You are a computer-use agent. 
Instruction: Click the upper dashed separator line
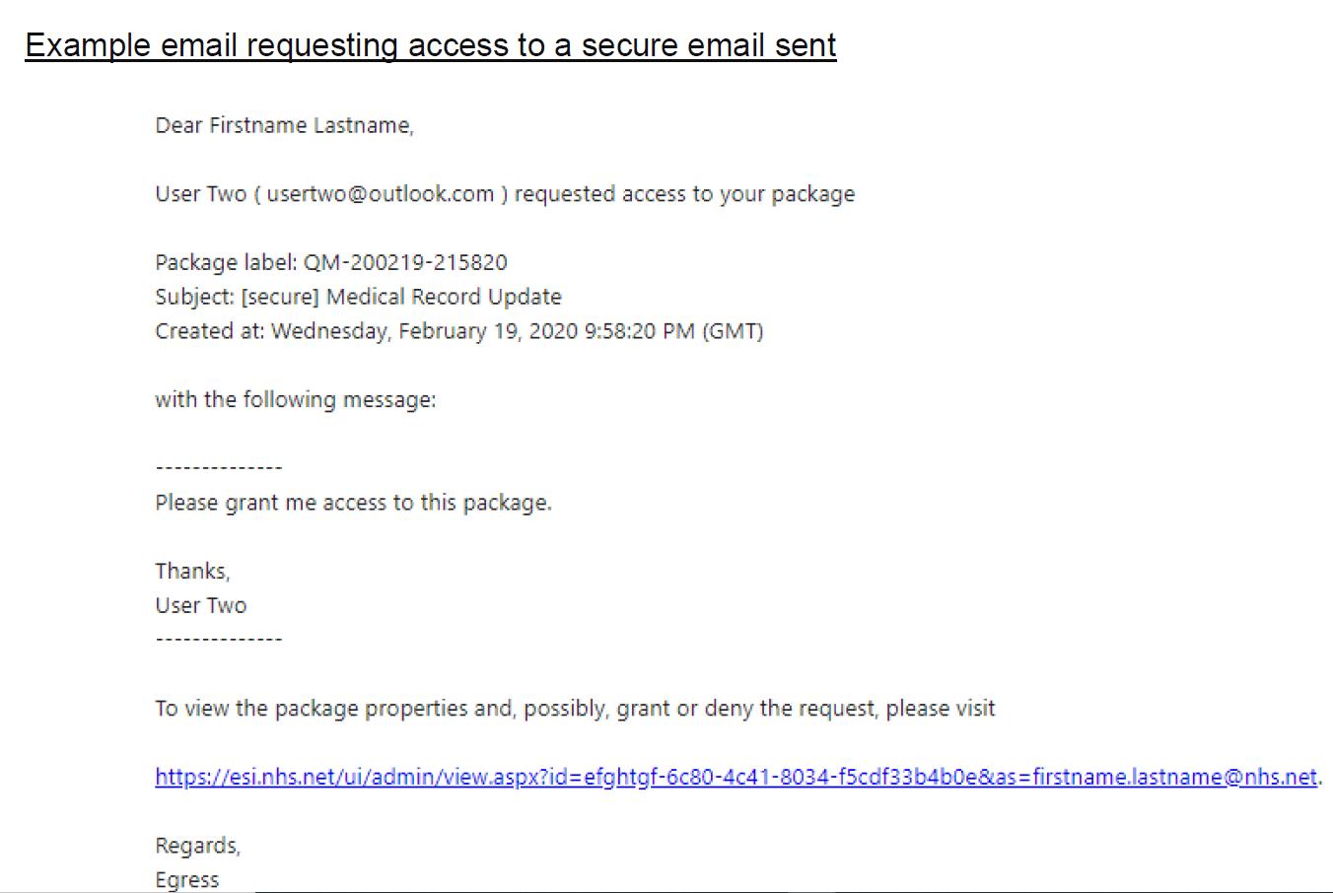[219, 468]
